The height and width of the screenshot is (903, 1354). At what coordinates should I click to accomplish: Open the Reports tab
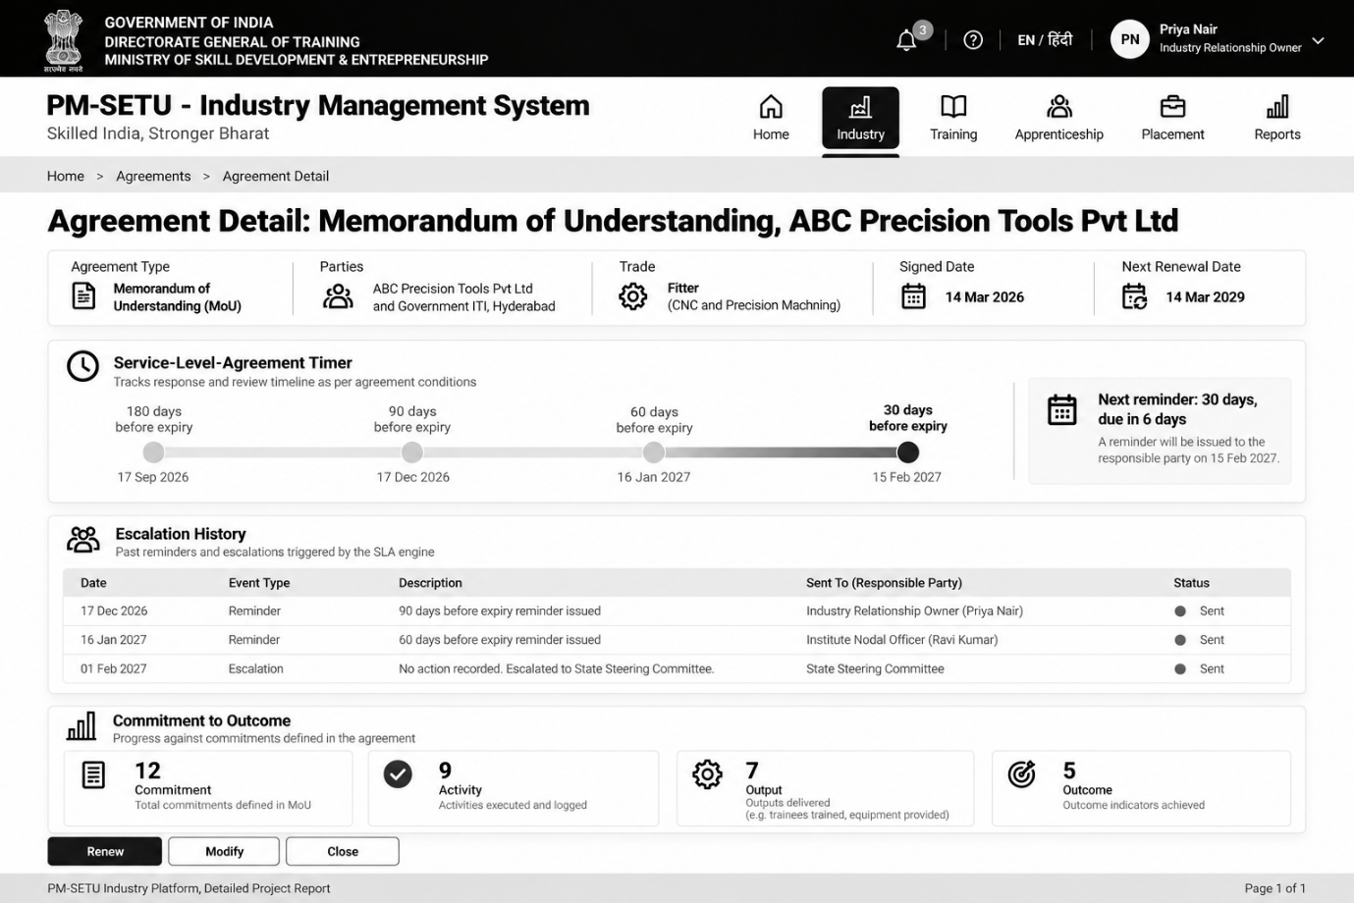pyautogui.click(x=1276, y=119)
